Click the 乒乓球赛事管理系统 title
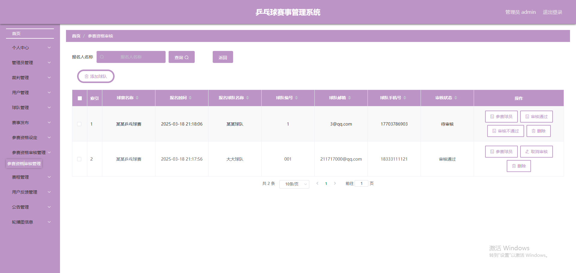 tap(288, 12)
